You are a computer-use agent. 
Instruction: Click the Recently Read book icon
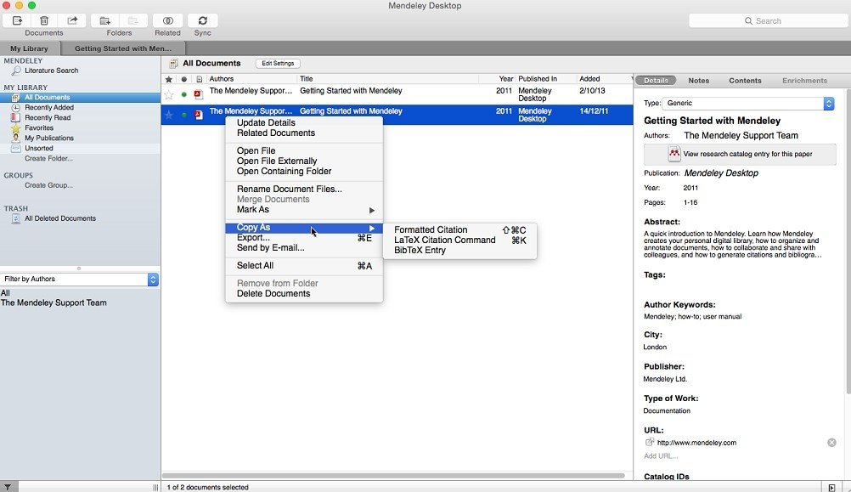[x=16, y=117]
